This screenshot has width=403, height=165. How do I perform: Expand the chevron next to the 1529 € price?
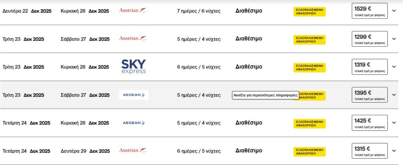point(394,11)
